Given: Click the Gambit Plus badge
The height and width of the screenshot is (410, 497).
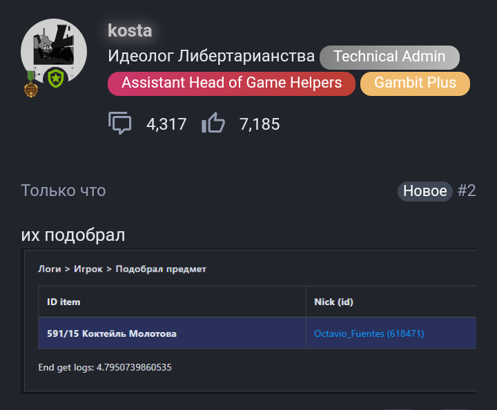Looking at the screenshot, I should click(x=415, y=84).
